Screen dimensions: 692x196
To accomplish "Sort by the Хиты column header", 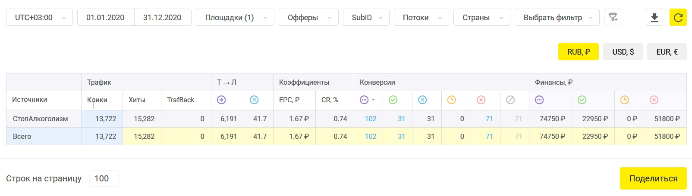I will coord(137,100).
